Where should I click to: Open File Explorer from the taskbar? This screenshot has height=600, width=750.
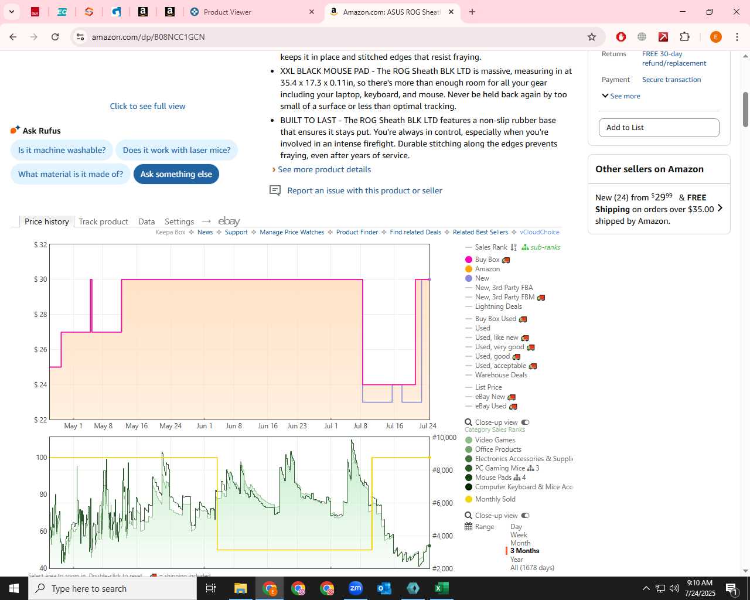tap(241, 588)
